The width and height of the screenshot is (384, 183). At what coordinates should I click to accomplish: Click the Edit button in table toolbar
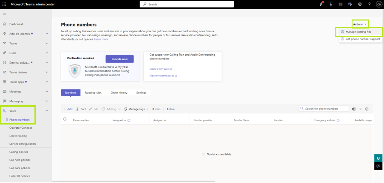pyautogui.click(x=93, y=109)
